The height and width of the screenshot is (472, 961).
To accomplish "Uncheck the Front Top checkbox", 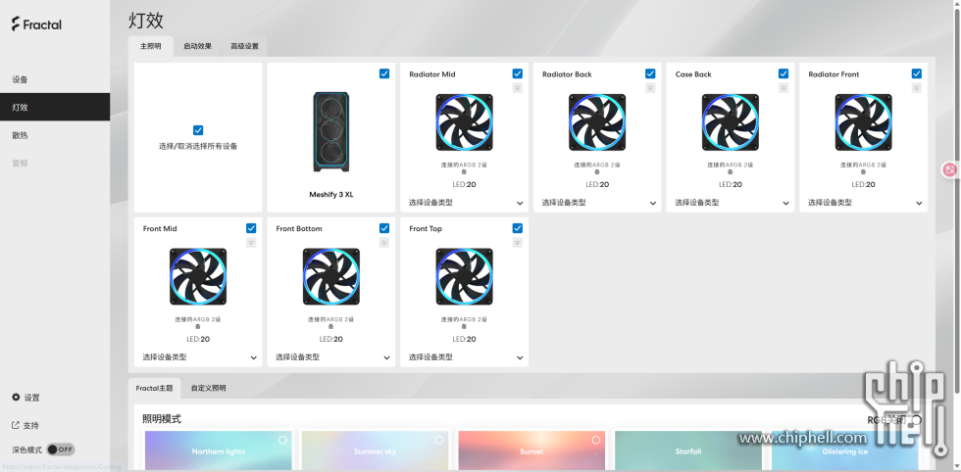I will (x=518, y=228).
